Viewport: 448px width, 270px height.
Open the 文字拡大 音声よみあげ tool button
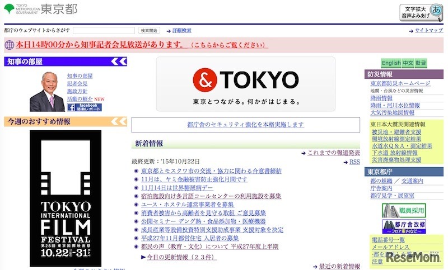pyautogui.click(x=421, y=12)
